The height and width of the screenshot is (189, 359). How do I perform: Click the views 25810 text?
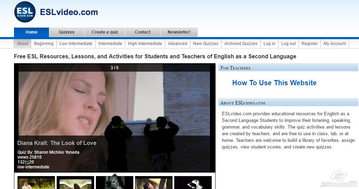[x=29, y=157]
